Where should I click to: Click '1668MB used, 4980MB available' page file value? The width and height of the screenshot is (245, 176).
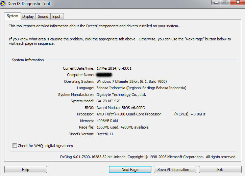[x=122, y=127]
